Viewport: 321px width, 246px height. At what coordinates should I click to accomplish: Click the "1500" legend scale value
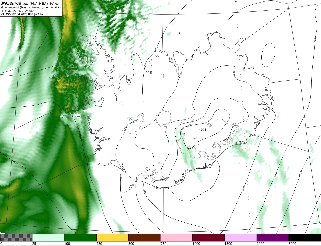228,244
